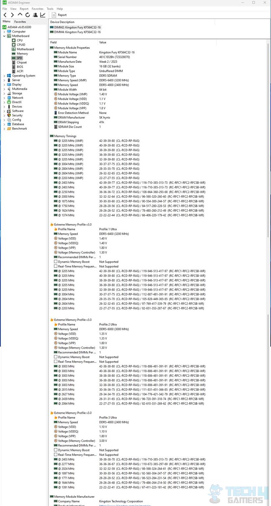Select the Memory tree item
Image resolution: width=271 pixels, height=506 pixels.
click(22, 54)
